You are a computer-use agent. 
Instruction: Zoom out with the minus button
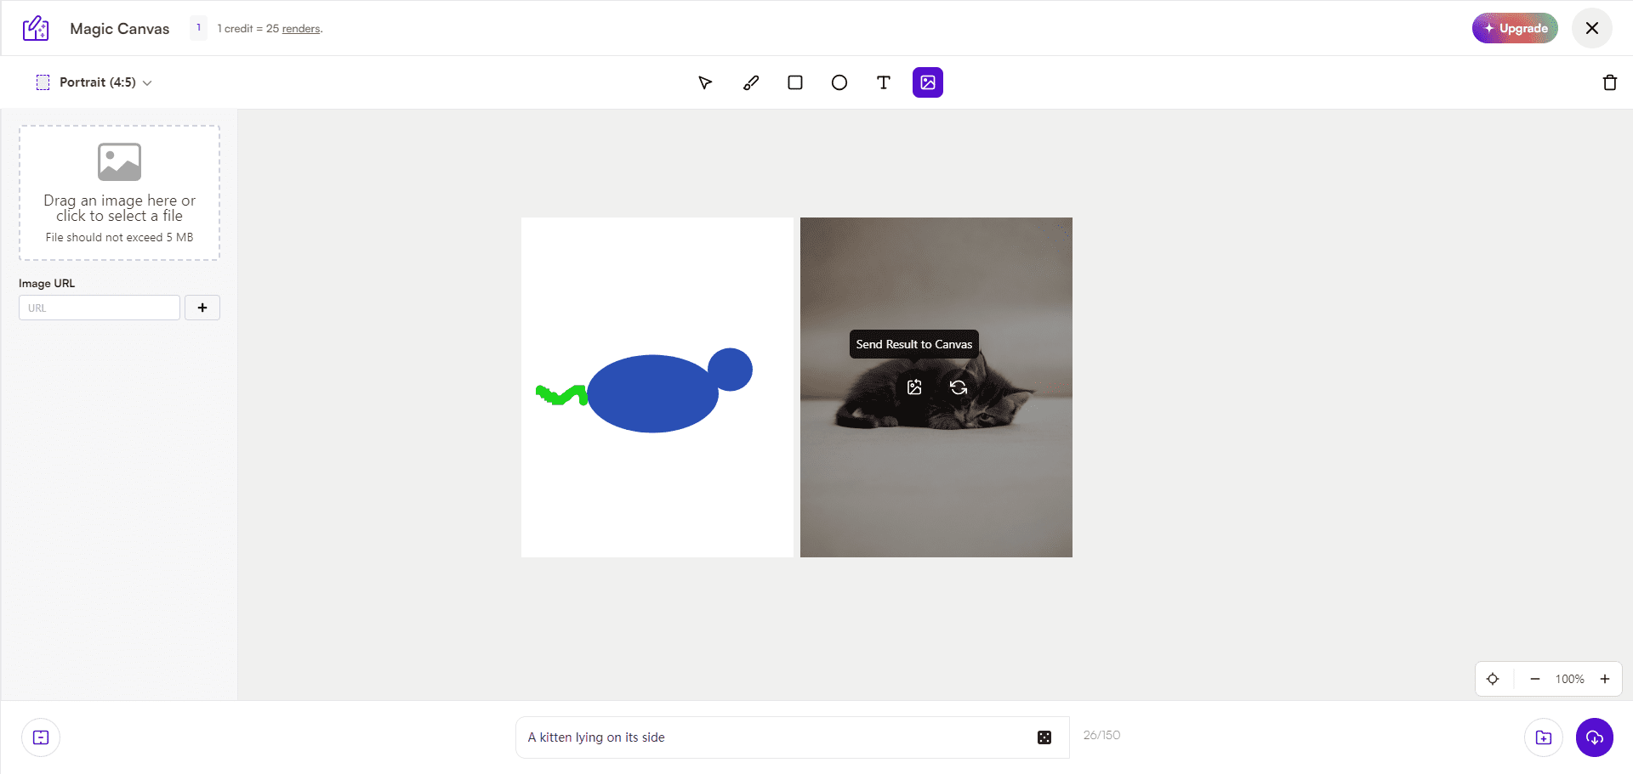tap(1535, 679)
